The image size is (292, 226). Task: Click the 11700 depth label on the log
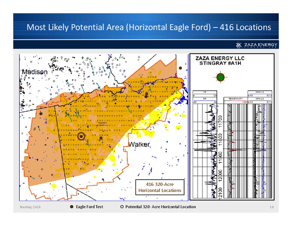221,121
